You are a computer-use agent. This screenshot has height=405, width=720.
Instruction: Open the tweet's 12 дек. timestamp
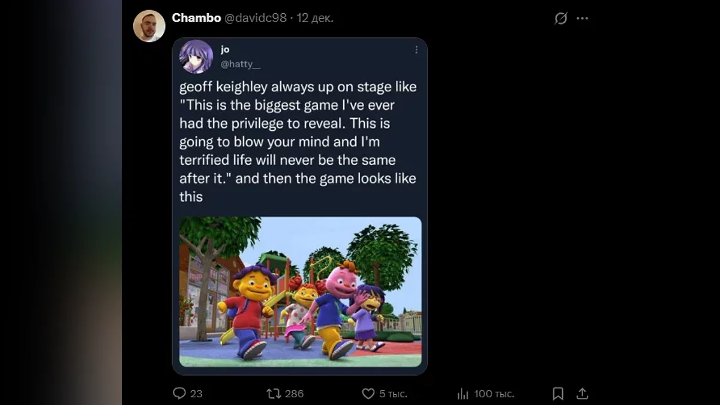[x=315, y=18]
